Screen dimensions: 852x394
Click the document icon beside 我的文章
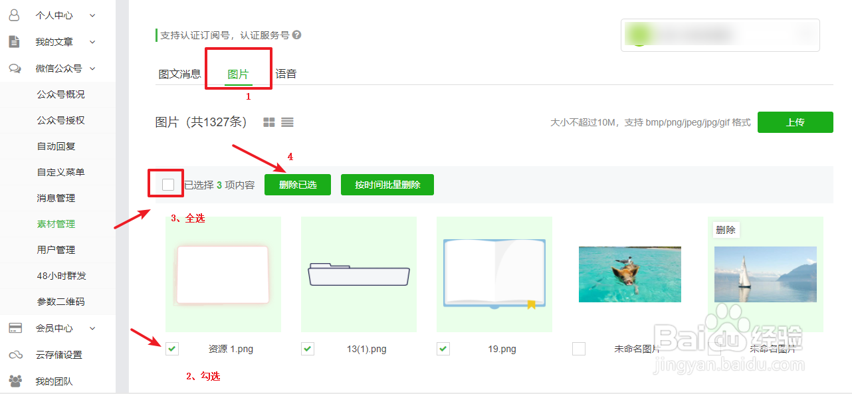tap(15, 41)
